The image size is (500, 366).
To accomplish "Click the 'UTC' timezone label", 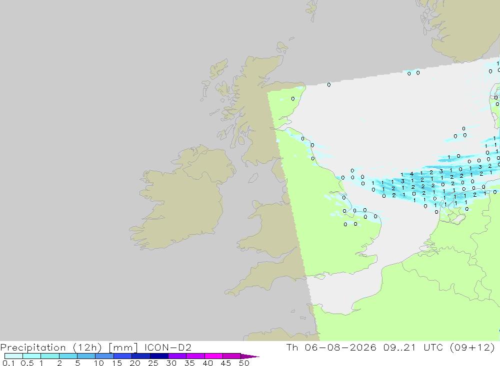I will pyautogui.click(x=433, y=347).
